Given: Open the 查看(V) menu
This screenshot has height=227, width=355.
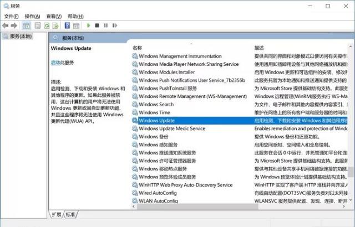Looking at the screenshot, I should [54, 17].
